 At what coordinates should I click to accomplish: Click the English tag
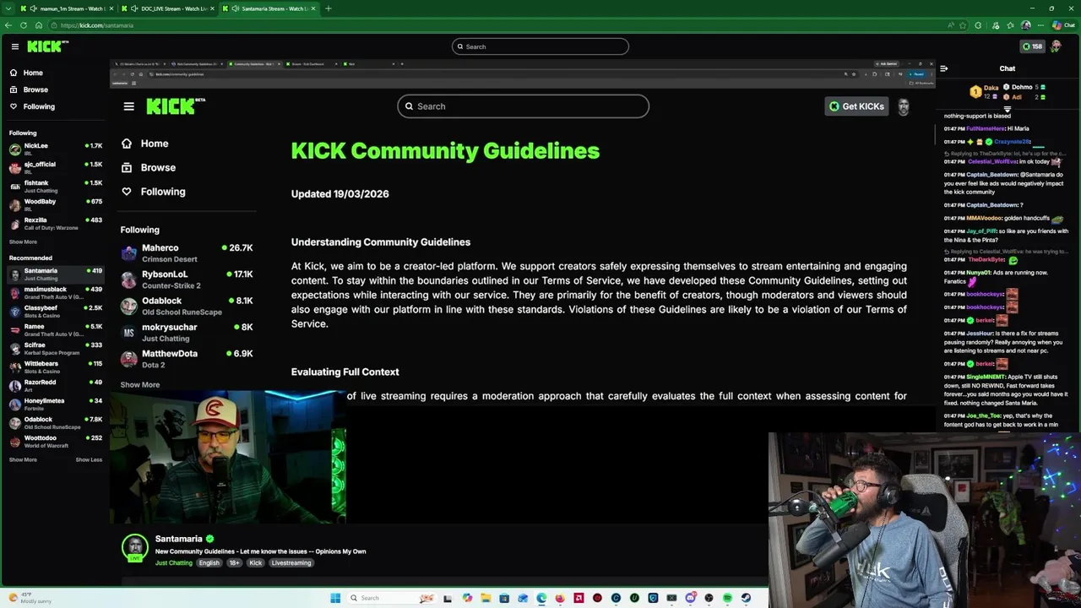click(209, 562)
